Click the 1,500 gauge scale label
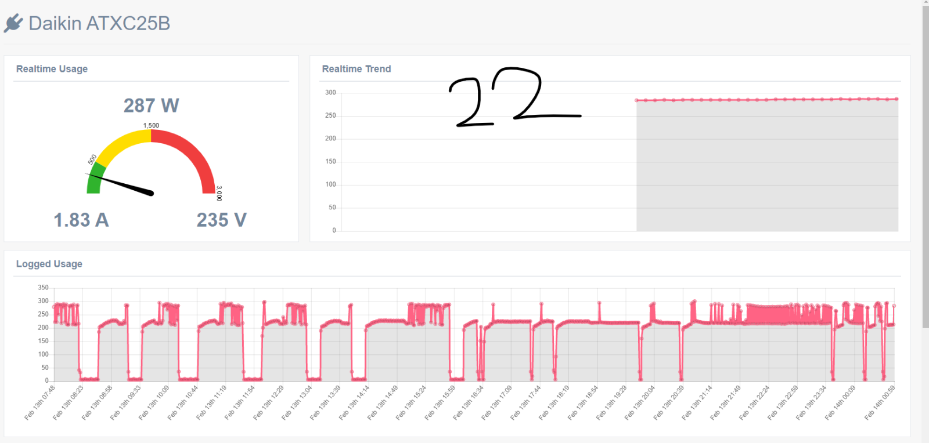 [151, 125]
